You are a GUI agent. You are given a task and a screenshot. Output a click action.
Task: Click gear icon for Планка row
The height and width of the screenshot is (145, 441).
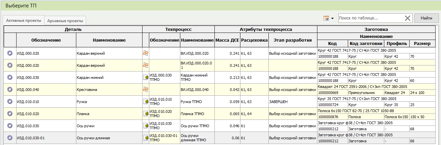click(10, 113)
